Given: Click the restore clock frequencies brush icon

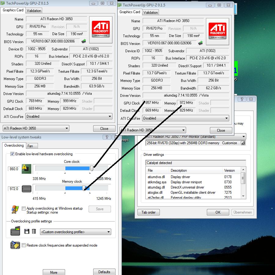Looking at the screenshot, I should 15,245.
